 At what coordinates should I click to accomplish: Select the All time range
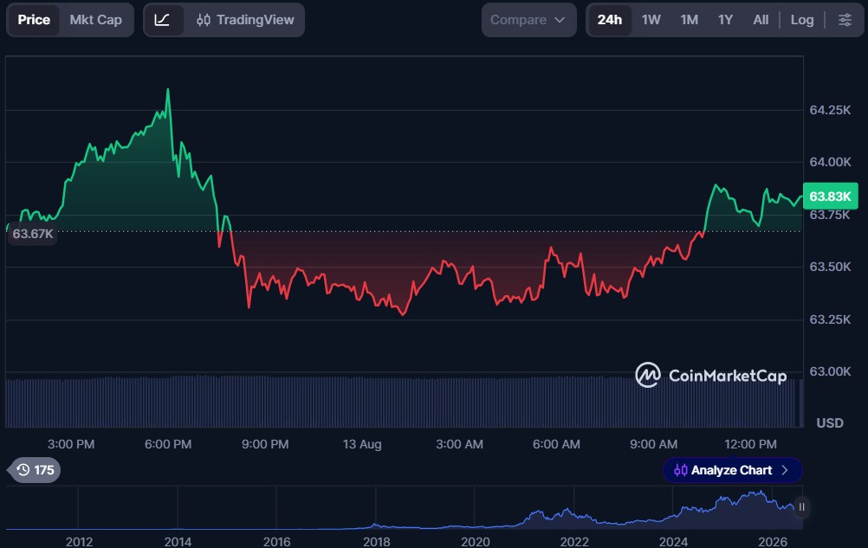(x=761, y=20)
